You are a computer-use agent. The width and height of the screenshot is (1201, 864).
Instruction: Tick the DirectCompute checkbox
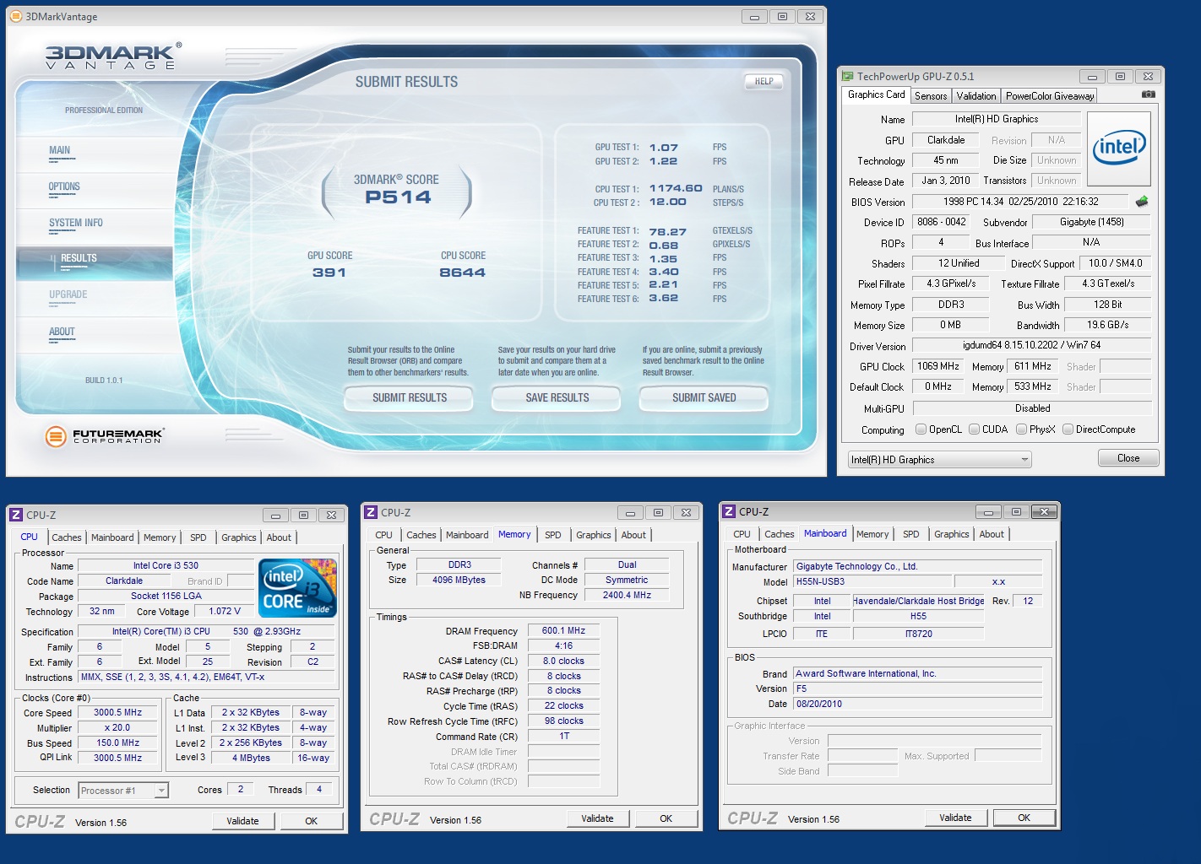[x=1068, y=429]
